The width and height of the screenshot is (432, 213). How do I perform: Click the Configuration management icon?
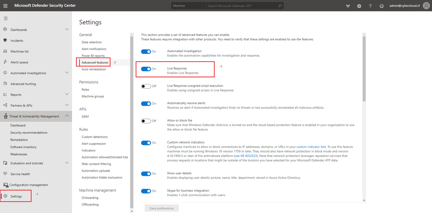tap(5, 185)
